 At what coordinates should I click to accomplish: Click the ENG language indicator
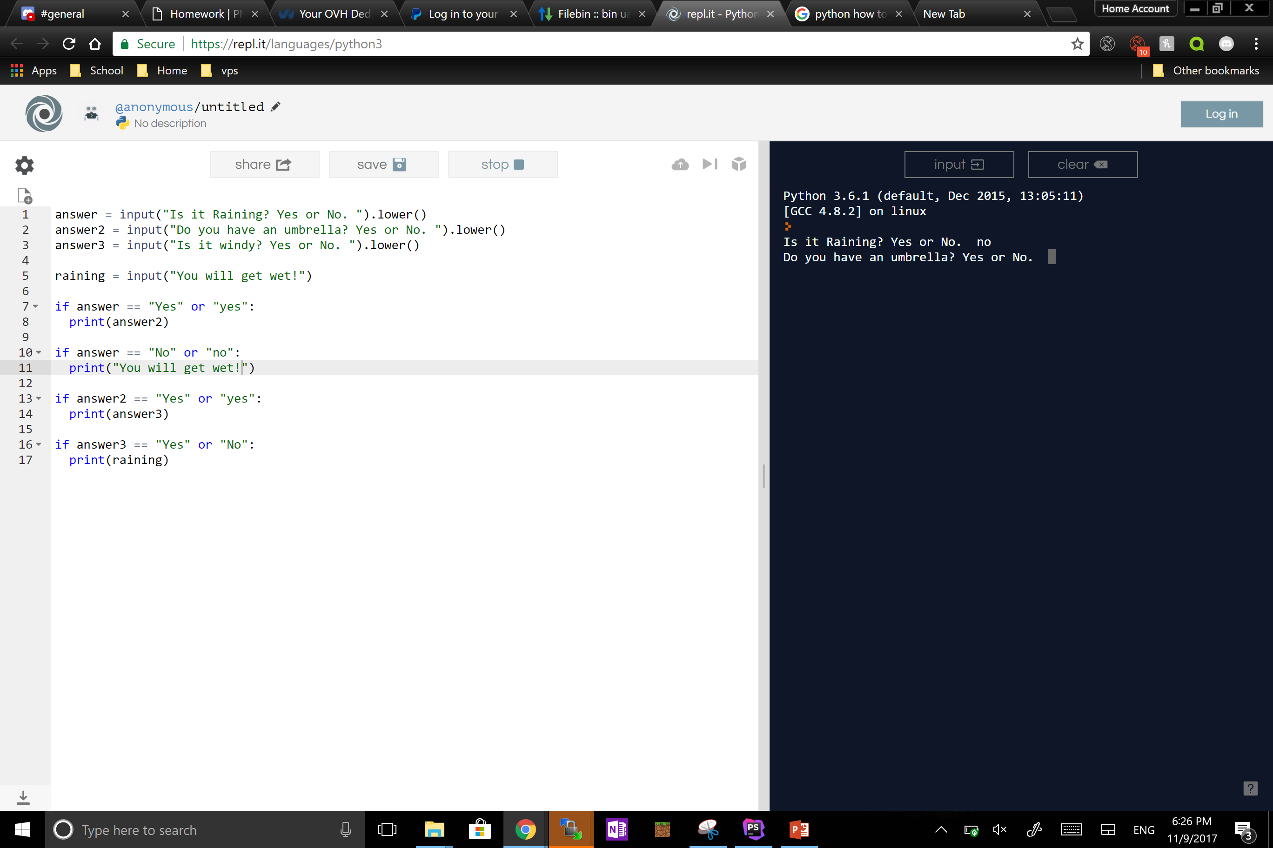tap(1143, 829)
